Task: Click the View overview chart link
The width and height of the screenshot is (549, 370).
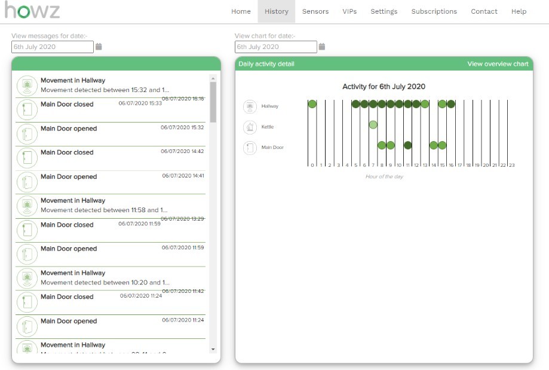Action: 498,64
